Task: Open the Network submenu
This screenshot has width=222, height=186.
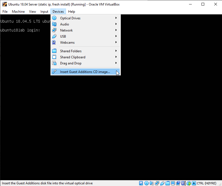Action: click(x=86, y=30)
